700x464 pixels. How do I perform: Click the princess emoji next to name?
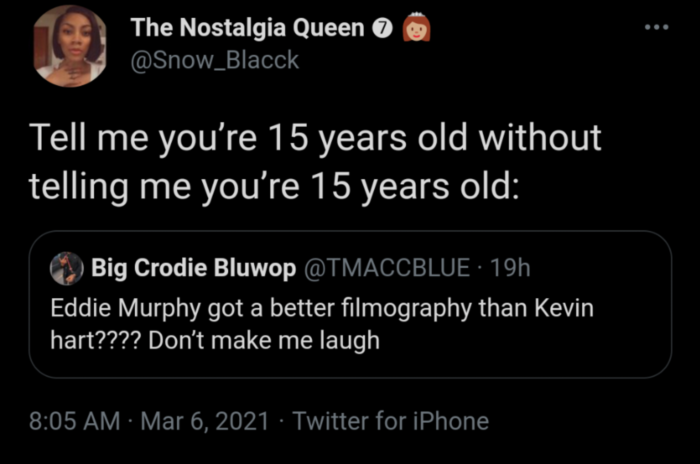(x=416, y=27)
